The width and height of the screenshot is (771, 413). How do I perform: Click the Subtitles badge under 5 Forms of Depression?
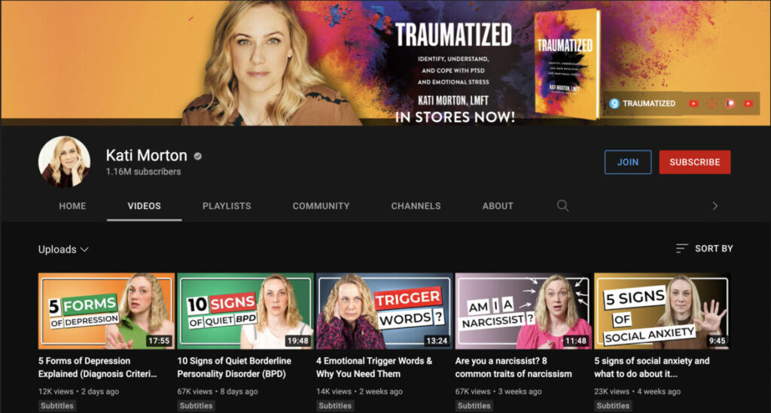click(57, 405)
